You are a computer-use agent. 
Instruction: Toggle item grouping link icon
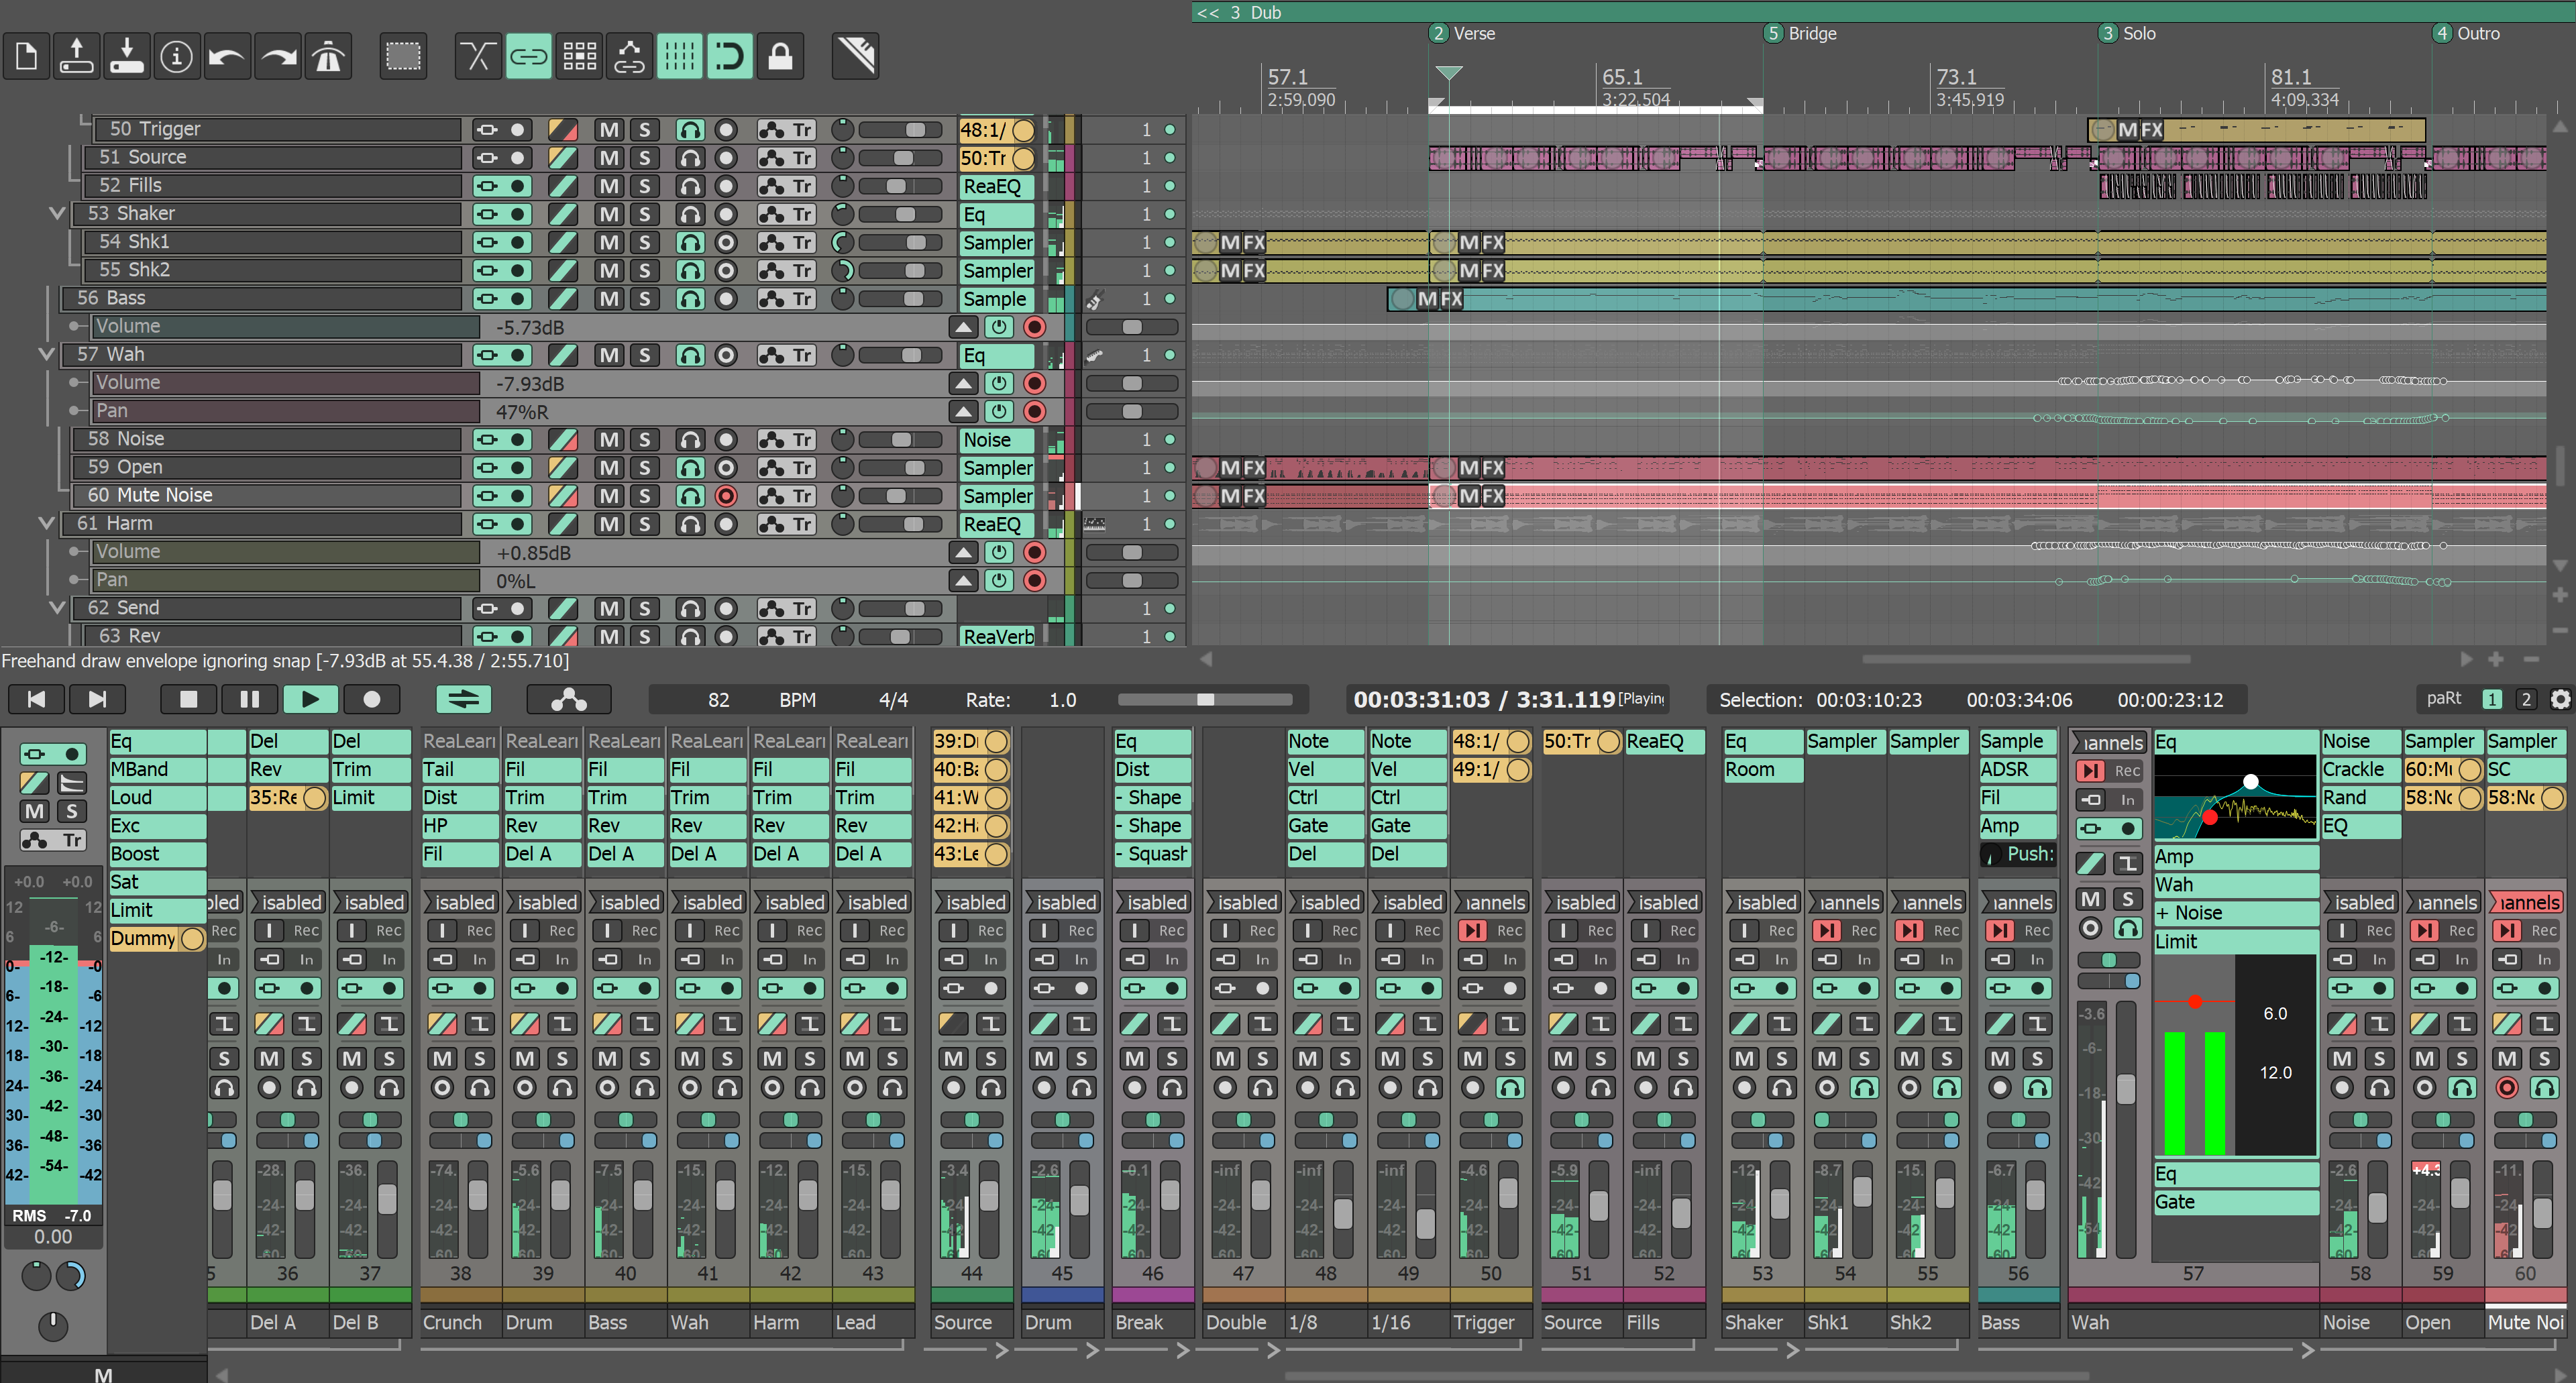tap(528, 56)
